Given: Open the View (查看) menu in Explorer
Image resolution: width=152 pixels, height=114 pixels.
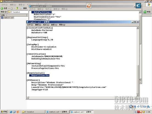Looking at the screenshot, I should (21, 5).
